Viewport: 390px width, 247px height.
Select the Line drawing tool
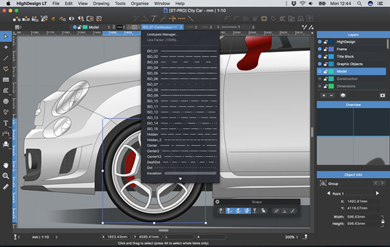pos(6,58)
